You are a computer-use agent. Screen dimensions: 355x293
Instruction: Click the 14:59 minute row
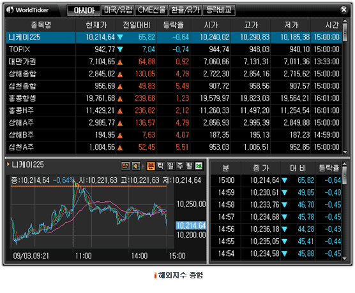tap(276, 192)
